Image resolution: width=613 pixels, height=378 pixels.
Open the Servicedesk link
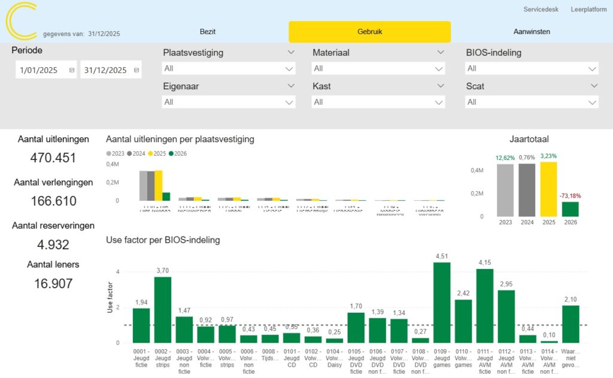click(541, 10)
